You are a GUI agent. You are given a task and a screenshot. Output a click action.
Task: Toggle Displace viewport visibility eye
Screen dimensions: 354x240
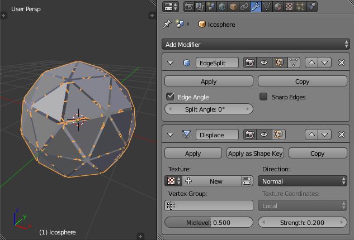(x=264, y=135)
